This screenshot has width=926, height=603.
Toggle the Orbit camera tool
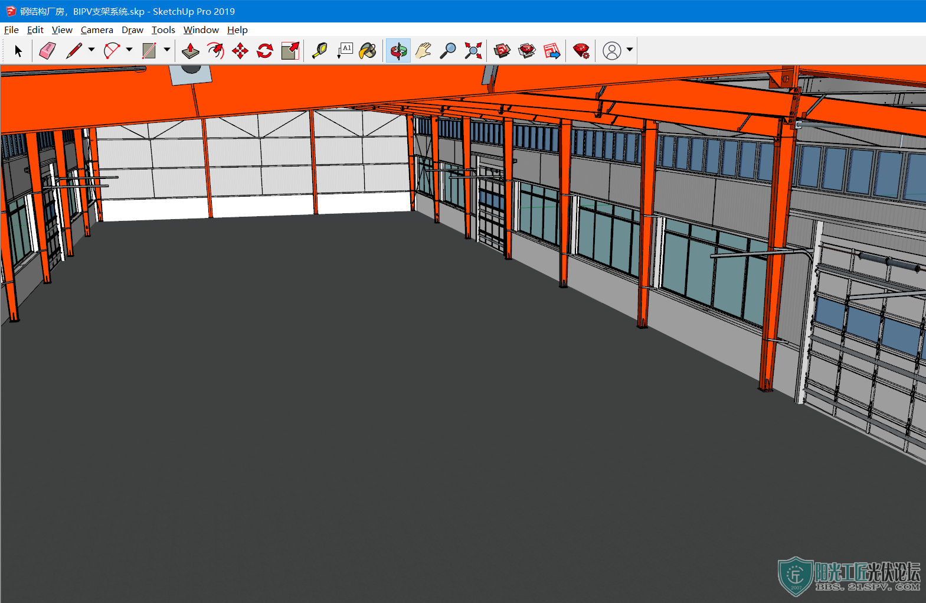click(x=398, y=51)
